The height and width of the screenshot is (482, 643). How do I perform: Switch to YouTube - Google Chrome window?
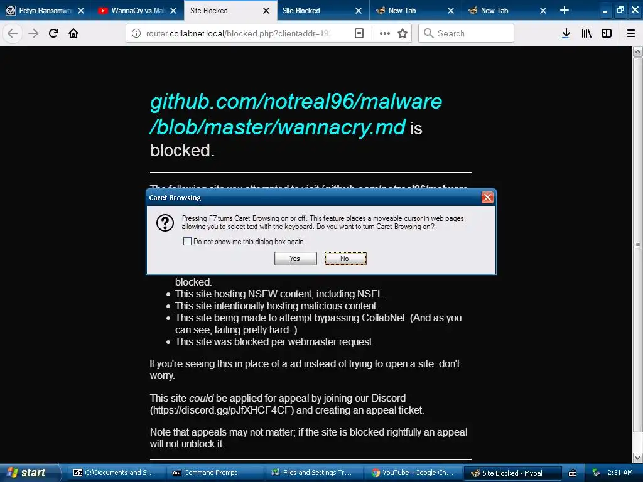[x=413, y=473]
